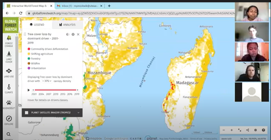Open the Climate layers category

pyautogui.click(x=9, y=88)
